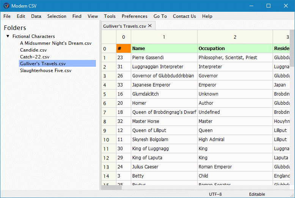Screen dimensions: 295x198
Task: Open A Midsummer Night's Dream.csv file
Action: 56,43
